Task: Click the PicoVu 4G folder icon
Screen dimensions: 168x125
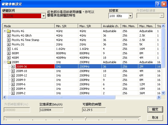Action: (x=9, y=31)
